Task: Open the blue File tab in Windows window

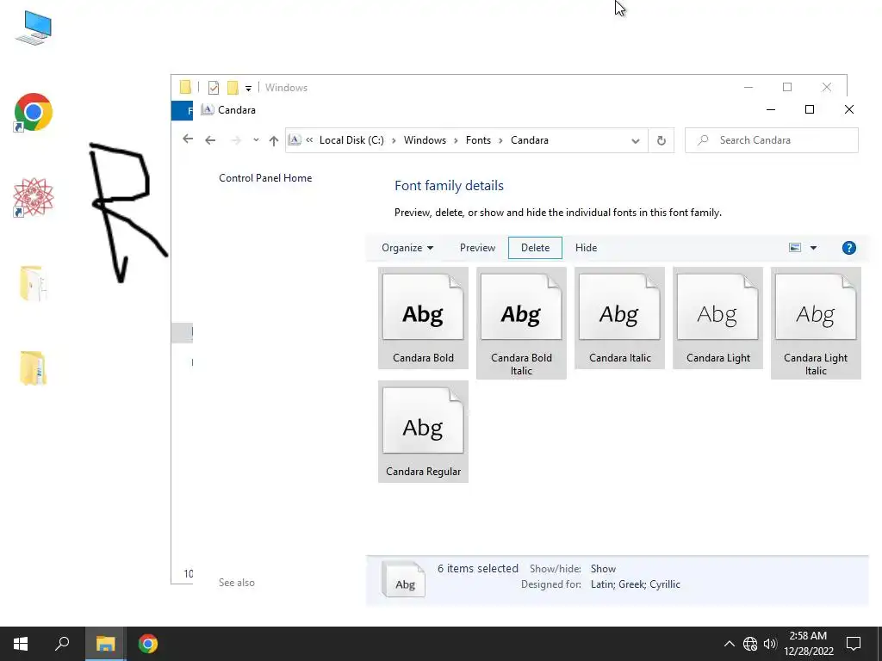Action: point(182,111)
